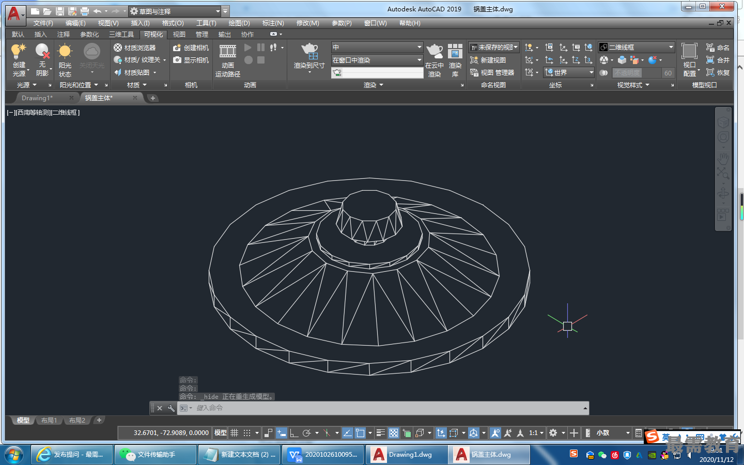Open the 小数 units dropdown
The height and width of the screenshot is (465, 744).
coord(613,433)
